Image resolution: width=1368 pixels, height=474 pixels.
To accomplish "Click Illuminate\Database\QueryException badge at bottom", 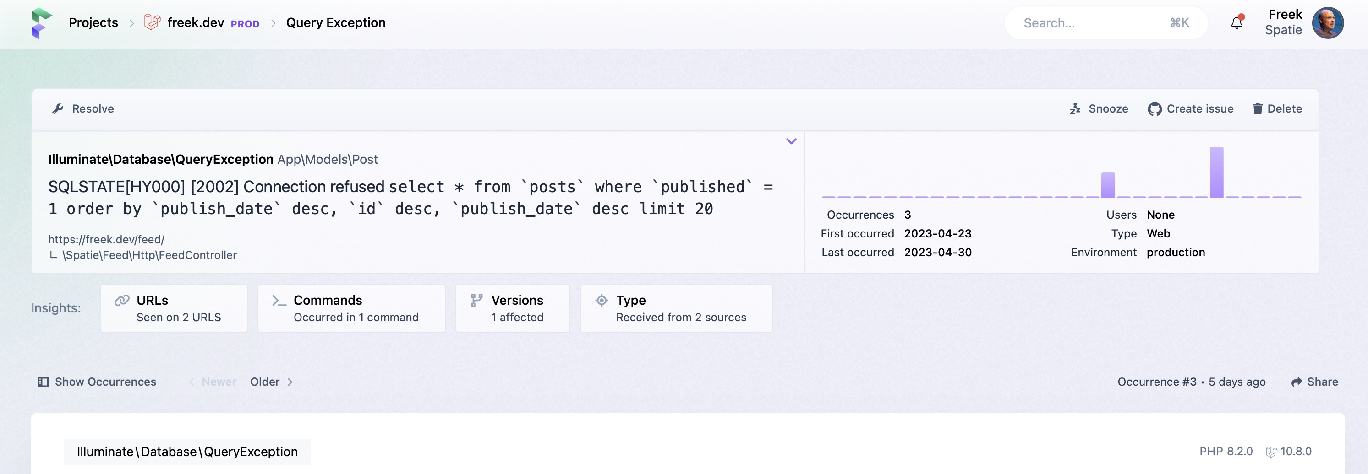I will tap(187, 452).
